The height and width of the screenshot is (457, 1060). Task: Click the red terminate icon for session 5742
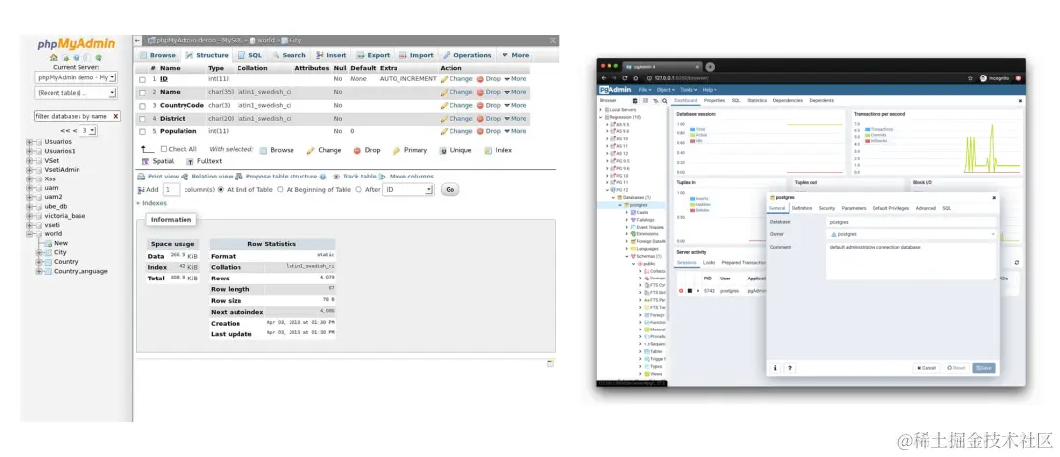681,291
